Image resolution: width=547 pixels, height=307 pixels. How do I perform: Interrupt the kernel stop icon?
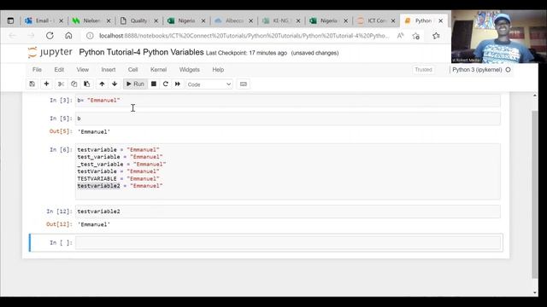154,84
